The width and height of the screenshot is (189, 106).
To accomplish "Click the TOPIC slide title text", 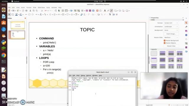I will coord(87,30).
